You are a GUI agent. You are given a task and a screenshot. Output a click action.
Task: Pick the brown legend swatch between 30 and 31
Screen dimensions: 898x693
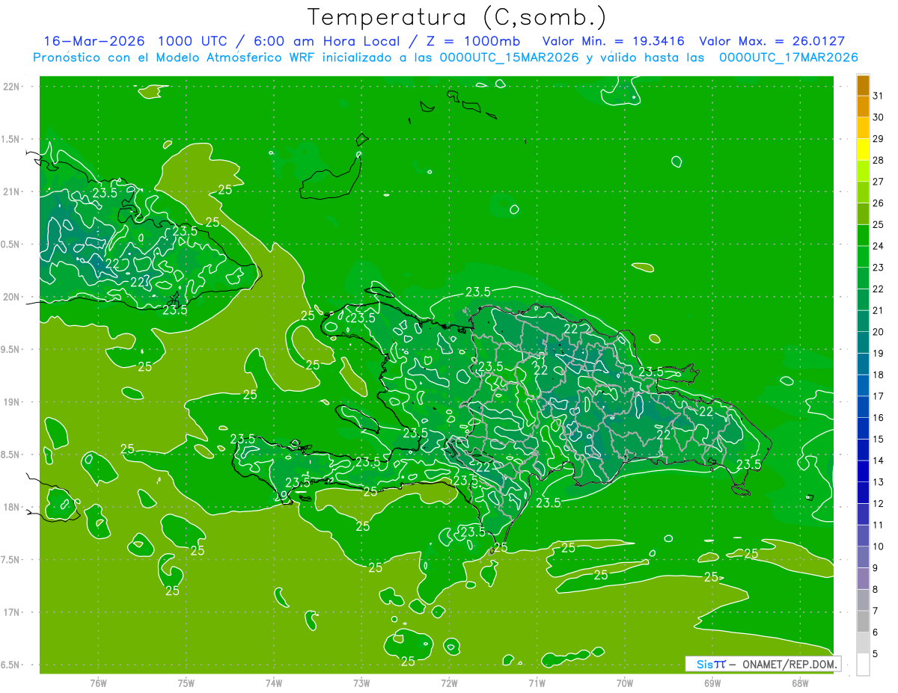[x=864, y=107]
